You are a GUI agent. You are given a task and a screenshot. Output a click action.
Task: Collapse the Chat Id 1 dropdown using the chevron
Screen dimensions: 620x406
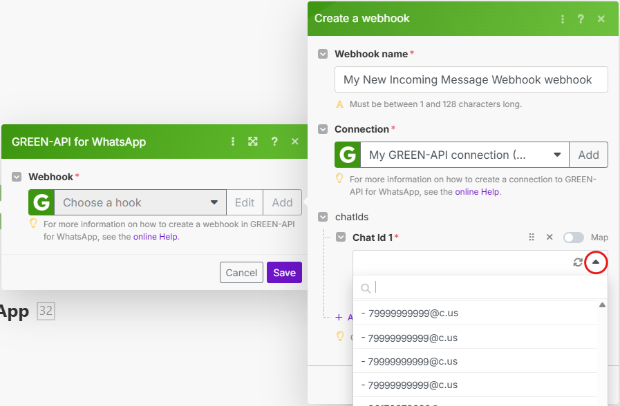(595, 262)
